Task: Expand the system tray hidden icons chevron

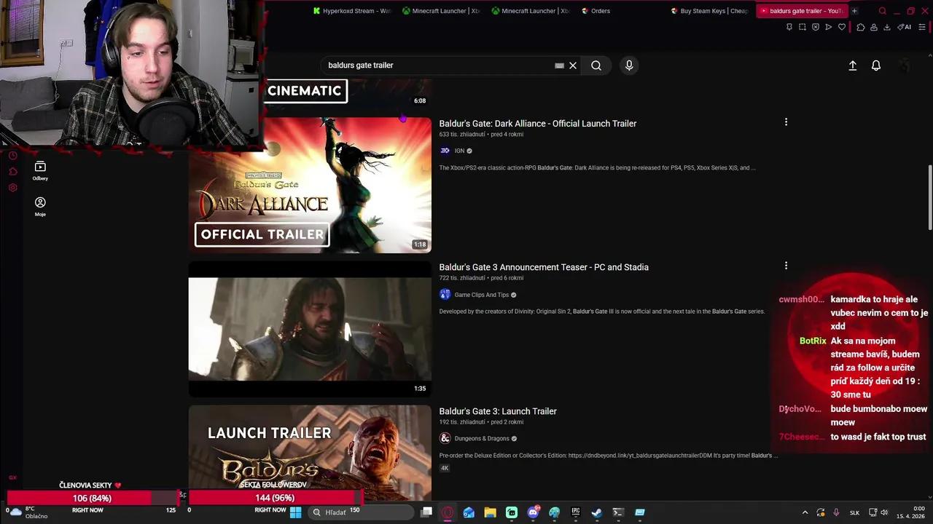Action: 805,512
